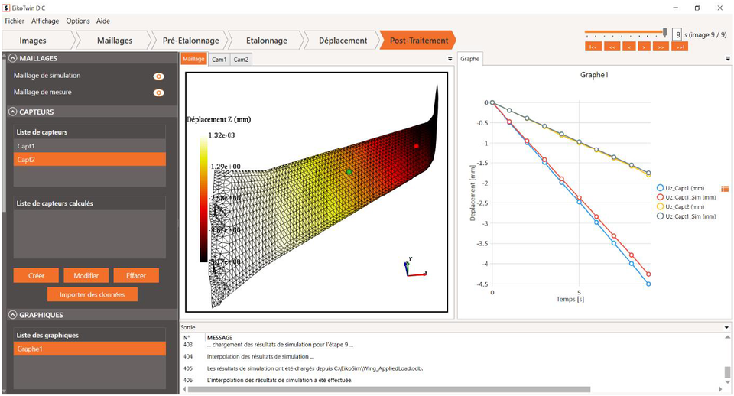
Task: Click the Uz_Capt2 yellow legend marker
Action: [661, 206]
